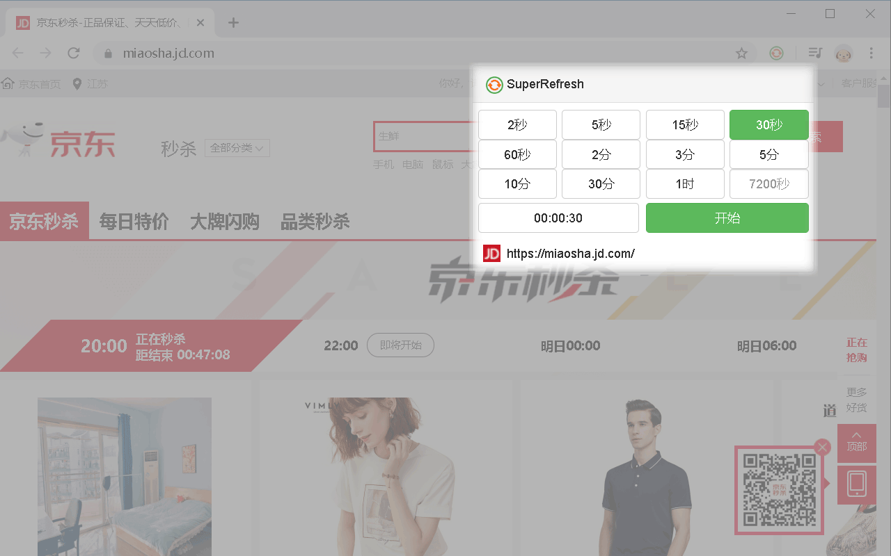The height and width of the screenshot is (556, 891).
Task: Click the browser back arrow
Action: click(x=17, y=53)
